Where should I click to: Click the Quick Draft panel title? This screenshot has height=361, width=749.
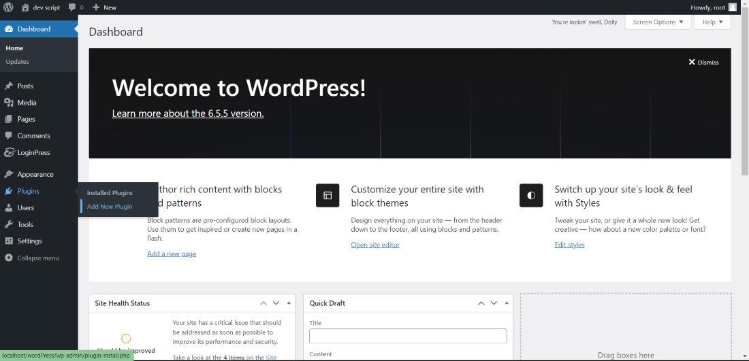click(328, 303)
